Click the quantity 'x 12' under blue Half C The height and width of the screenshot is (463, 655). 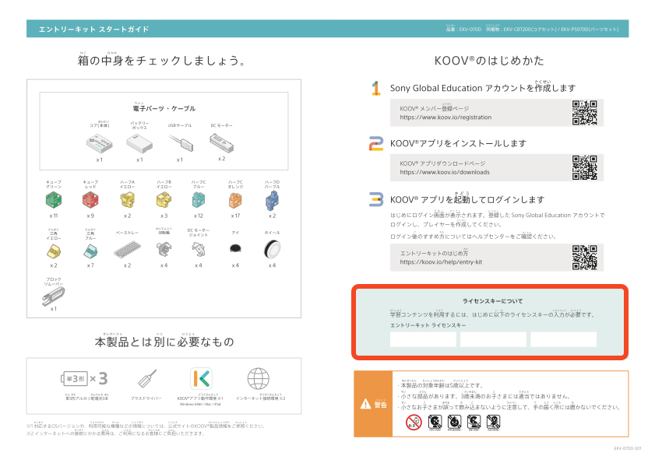(x=199, y=216)
